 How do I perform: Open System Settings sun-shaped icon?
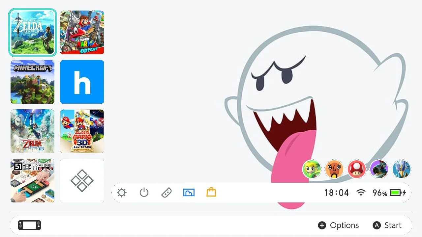point(122,193)
